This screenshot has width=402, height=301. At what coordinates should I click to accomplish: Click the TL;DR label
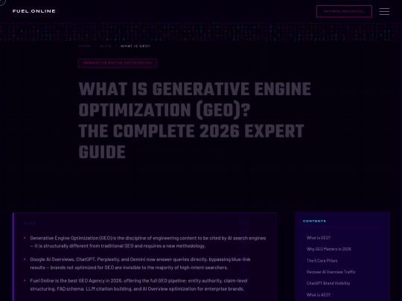[30, 224]
